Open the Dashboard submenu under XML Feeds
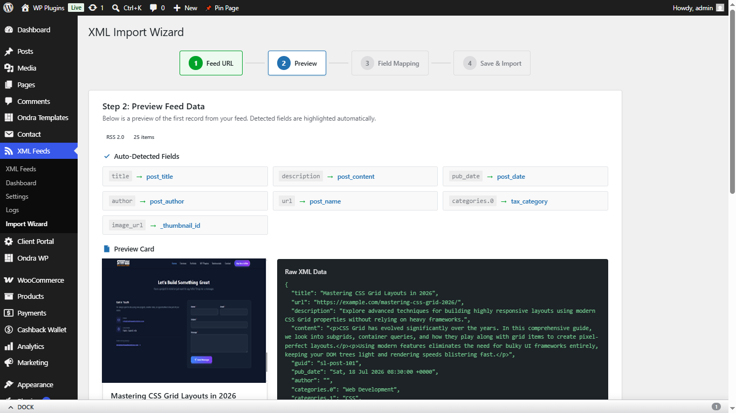Viewport: 736px width, 413px height. pyautogui.click(x=21, y=183)
